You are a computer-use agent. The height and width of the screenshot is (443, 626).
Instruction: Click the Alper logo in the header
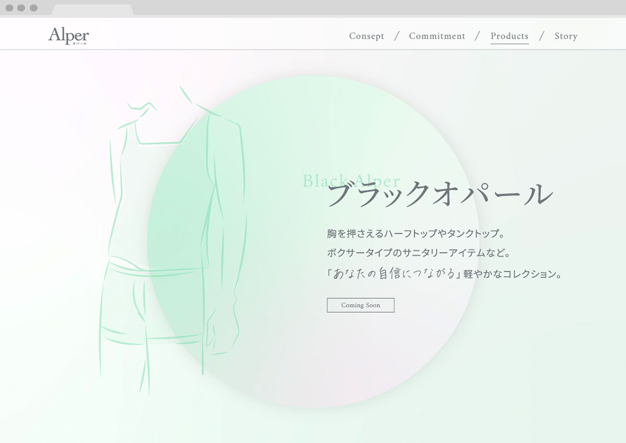68,35
